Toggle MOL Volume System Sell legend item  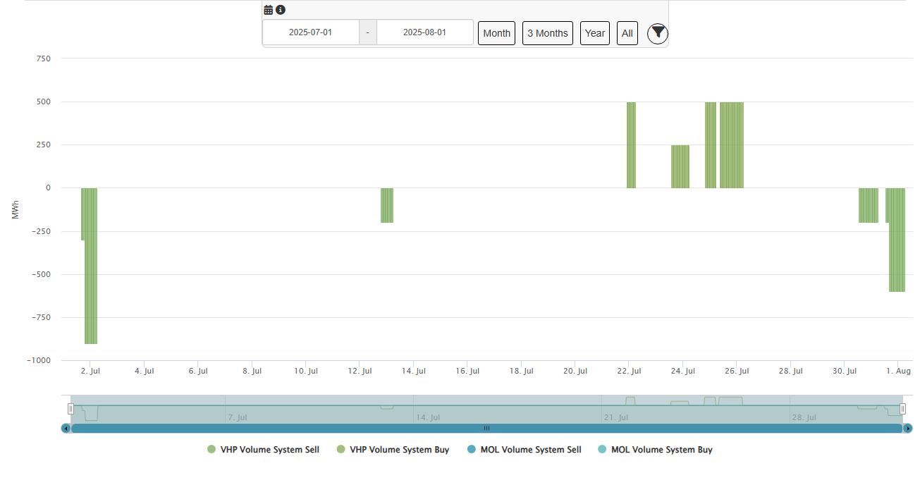click(524, 450)
